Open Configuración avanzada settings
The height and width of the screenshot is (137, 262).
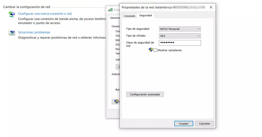coord(145,94)
